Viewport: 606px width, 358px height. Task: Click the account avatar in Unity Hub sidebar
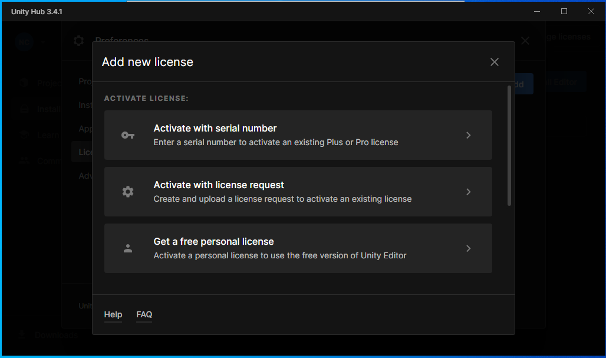[24, 42]
